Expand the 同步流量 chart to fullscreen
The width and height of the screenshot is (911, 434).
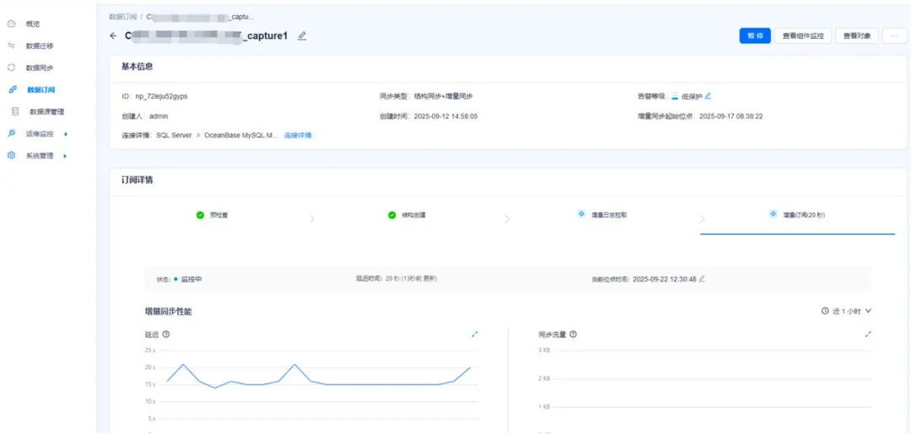(869, 335)
